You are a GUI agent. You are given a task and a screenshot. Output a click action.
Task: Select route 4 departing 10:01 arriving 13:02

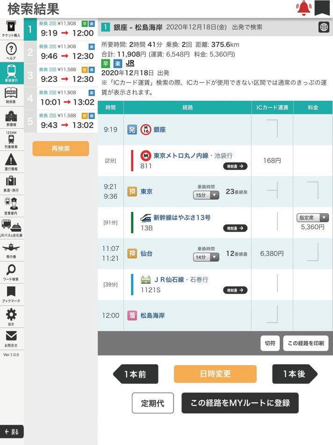[61, 98]
